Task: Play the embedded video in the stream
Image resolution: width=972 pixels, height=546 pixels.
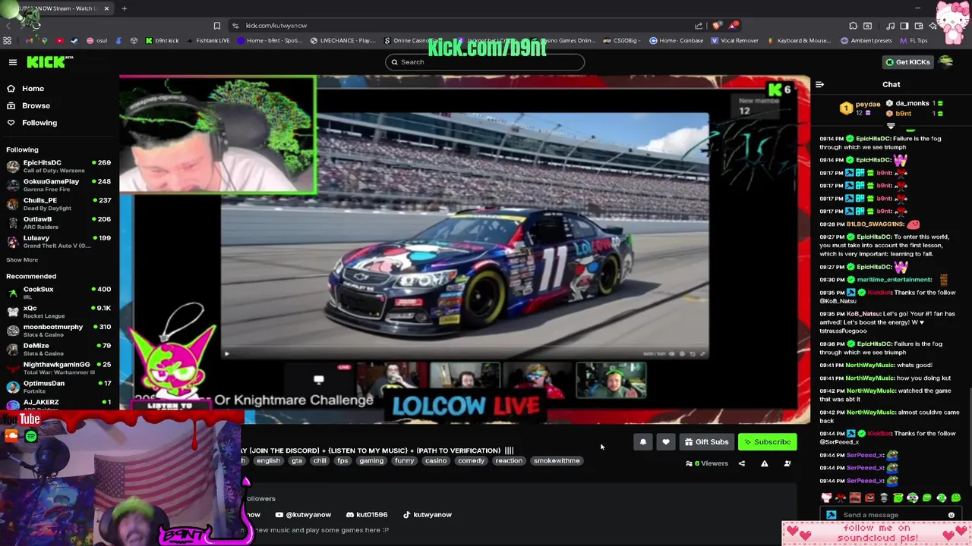Action: (226, 353)
